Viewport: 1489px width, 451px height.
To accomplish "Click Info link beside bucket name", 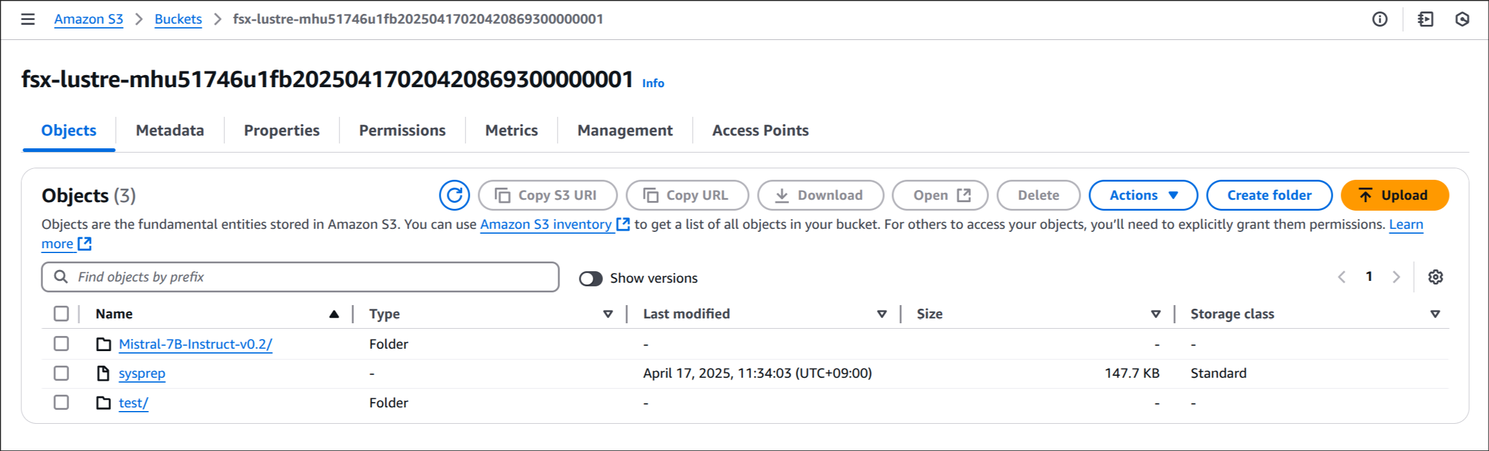I will 653,84.
